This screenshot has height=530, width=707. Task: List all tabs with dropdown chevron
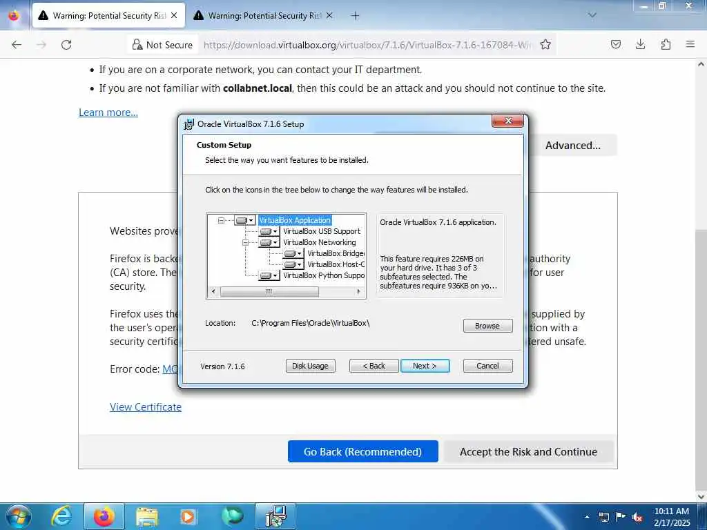(592, 15)
